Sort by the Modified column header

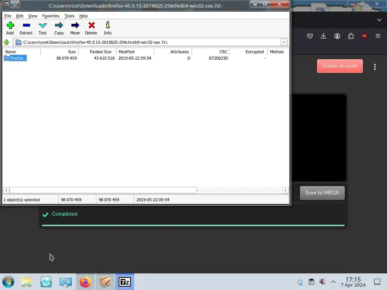[x=135, y=52]
